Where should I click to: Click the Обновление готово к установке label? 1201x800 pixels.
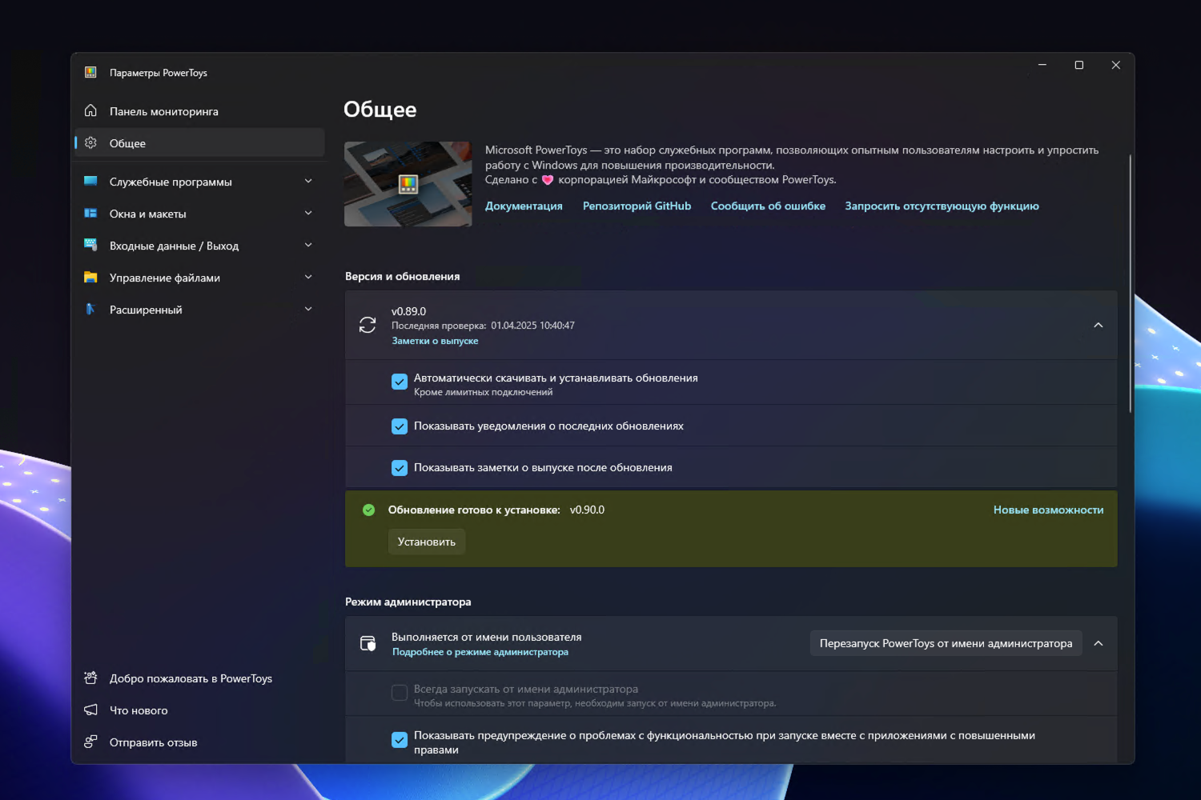pyautogui.click(x=474, y=510)
